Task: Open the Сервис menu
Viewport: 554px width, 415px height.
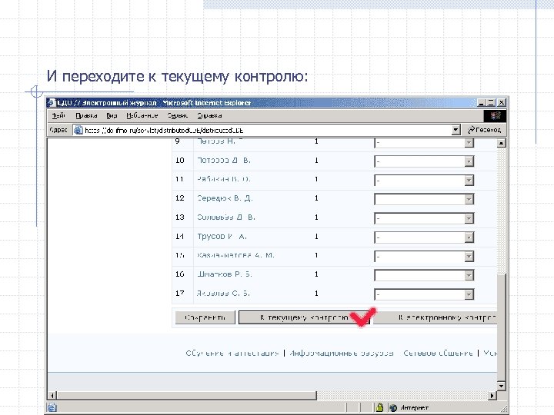Action: [178, 115]
